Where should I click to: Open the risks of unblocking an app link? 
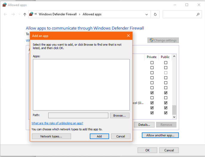[57, 123]
